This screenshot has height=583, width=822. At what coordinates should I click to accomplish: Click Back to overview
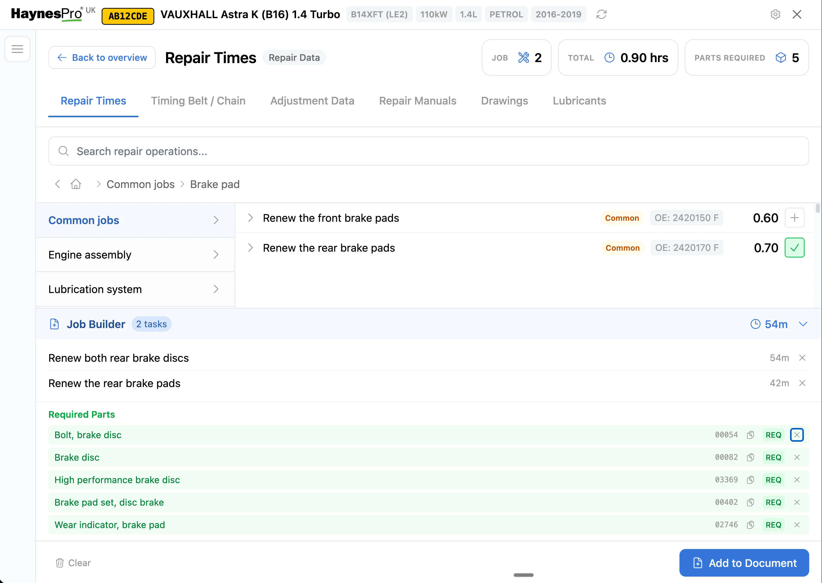click(102, 57)
